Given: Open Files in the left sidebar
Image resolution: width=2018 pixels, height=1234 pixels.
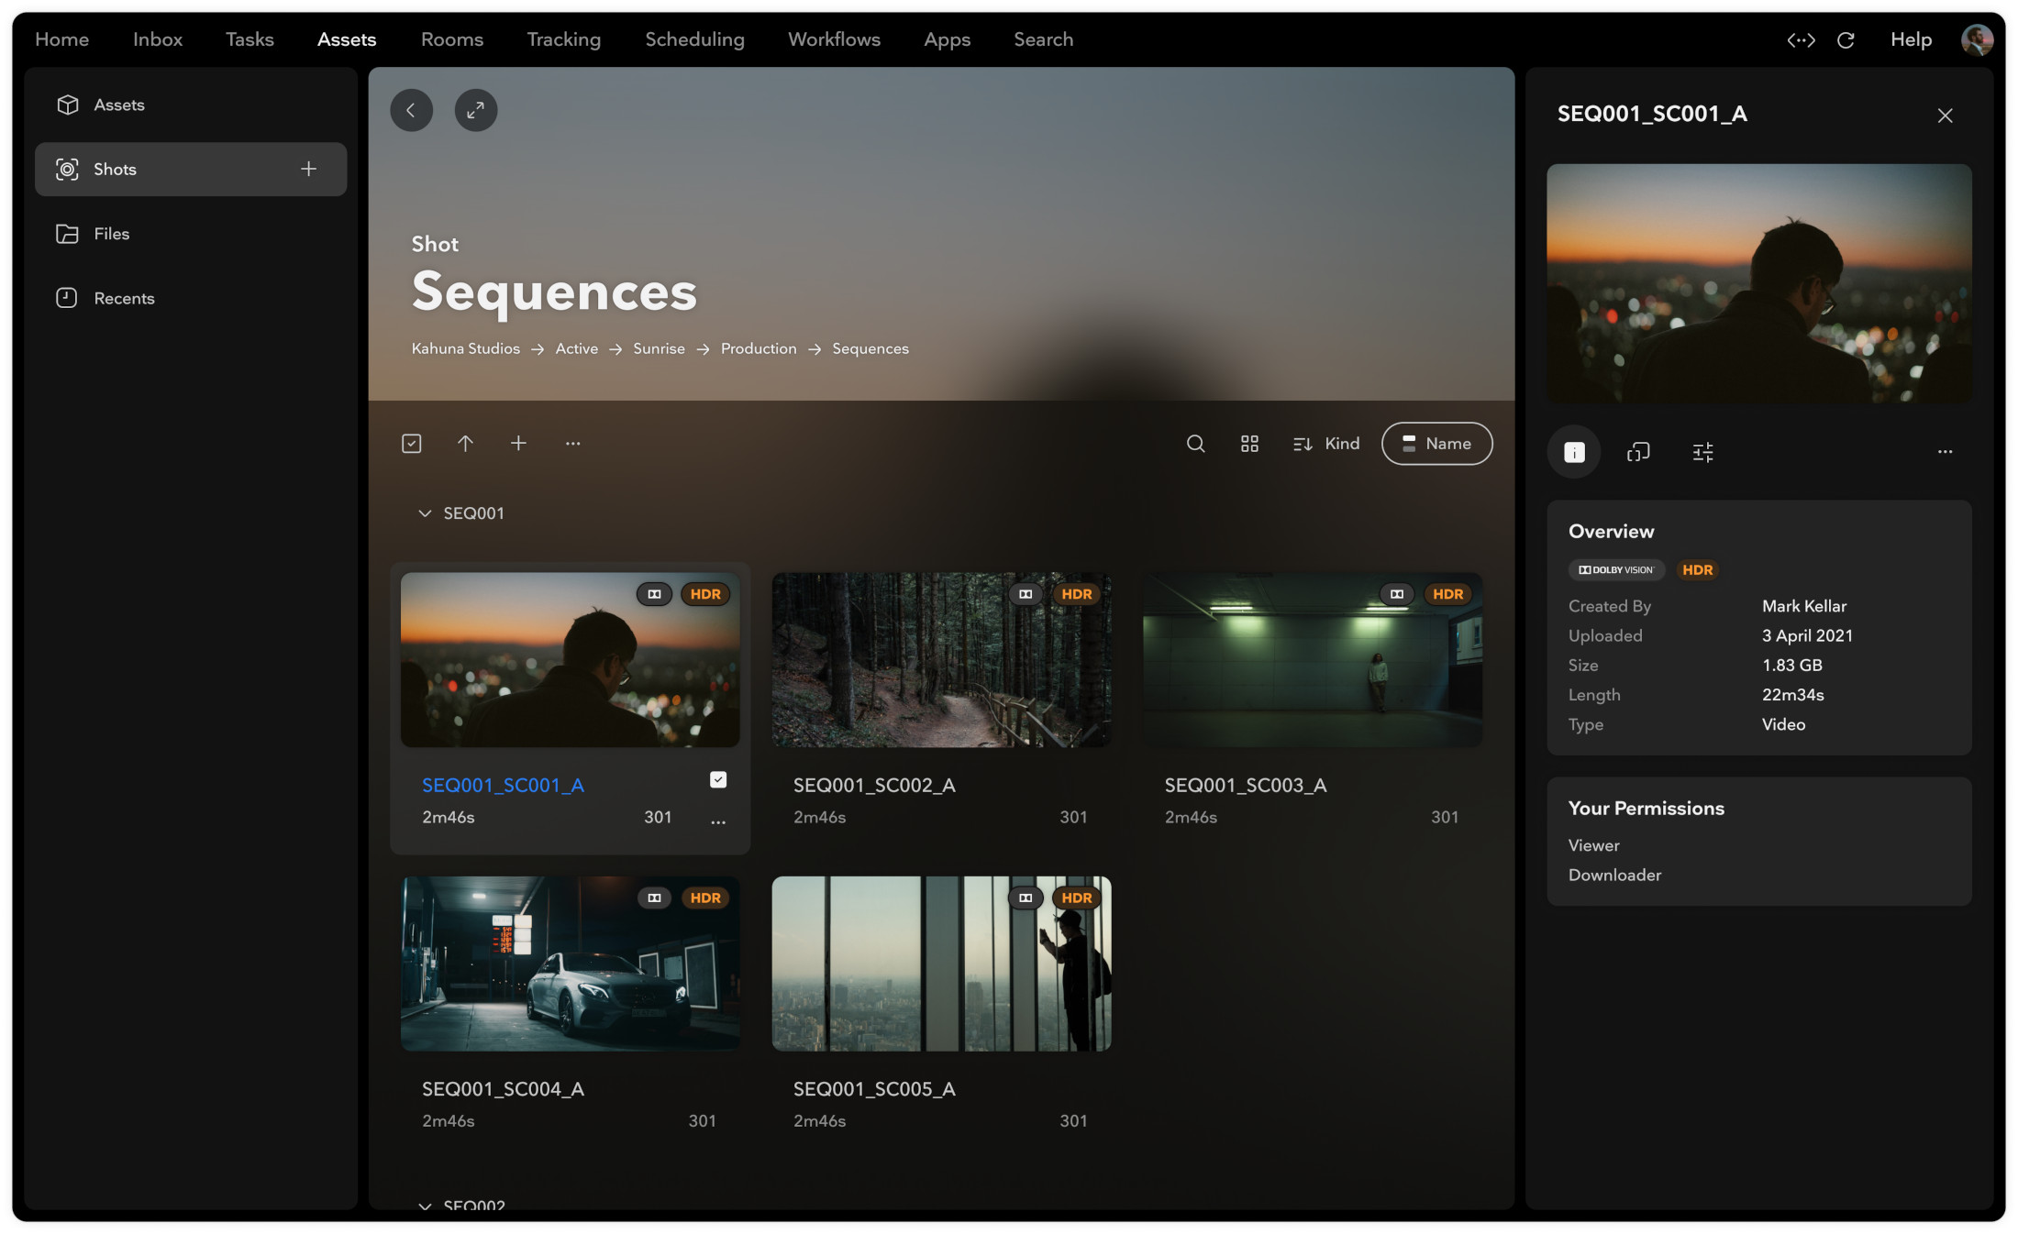Looking at the screenshot, I should click(x=111, y=234).
